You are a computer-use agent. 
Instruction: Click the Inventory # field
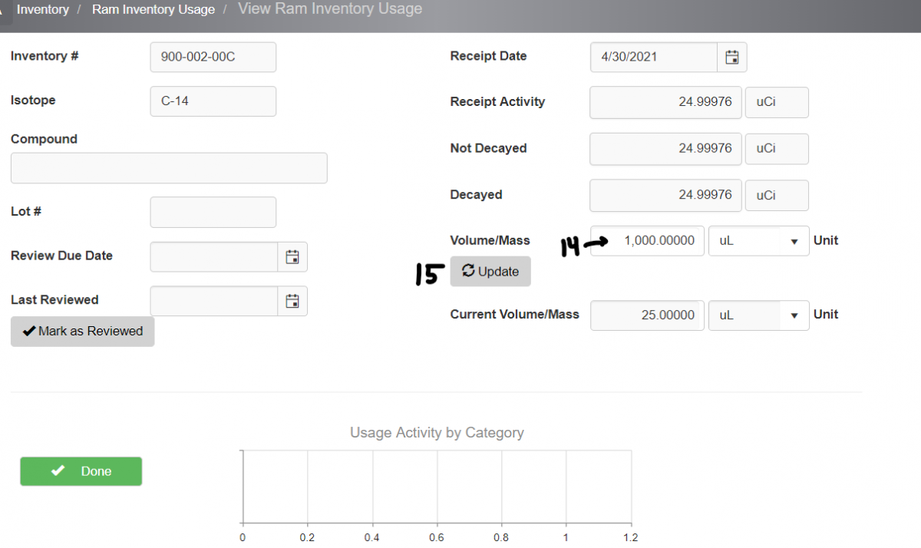point(213,57)
